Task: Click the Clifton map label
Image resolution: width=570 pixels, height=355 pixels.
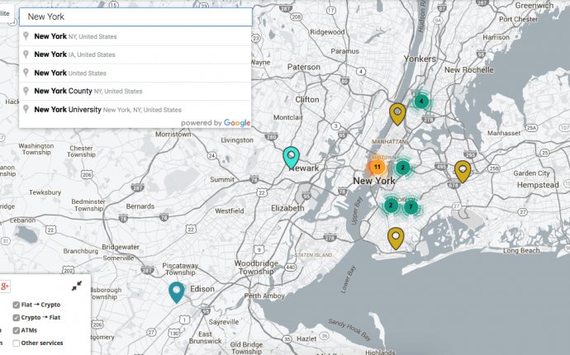Action: pyautogui.click(x=307, y=100)
